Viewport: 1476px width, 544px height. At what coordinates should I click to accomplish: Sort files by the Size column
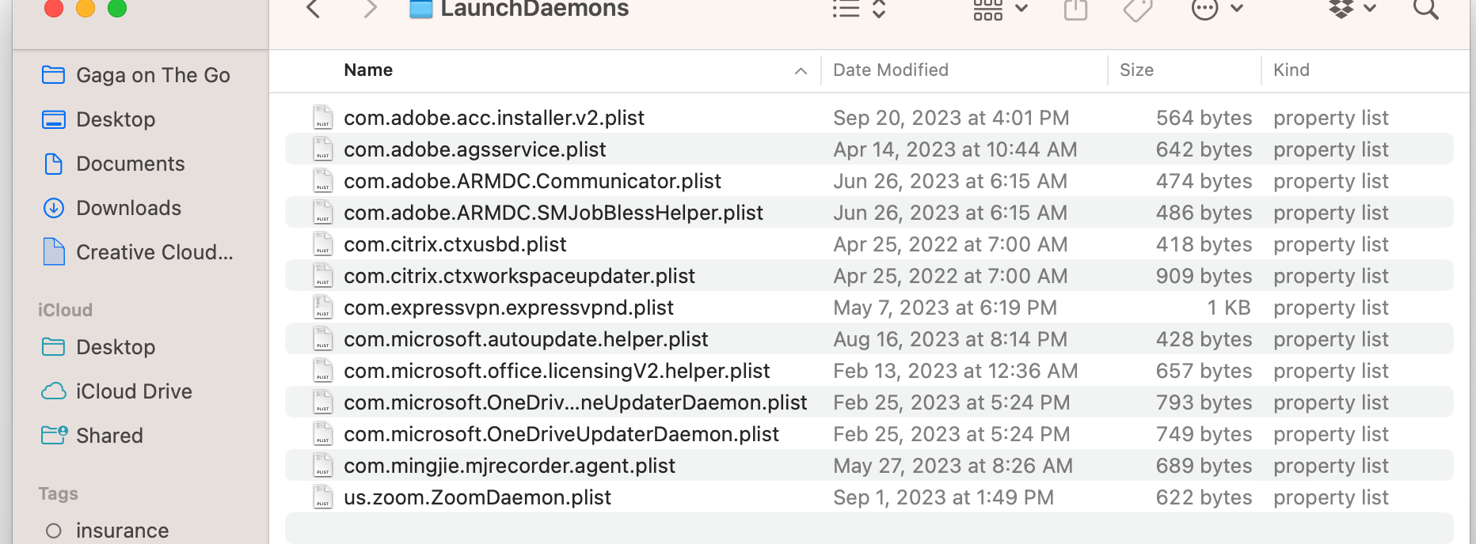(x=1136, y=70)
